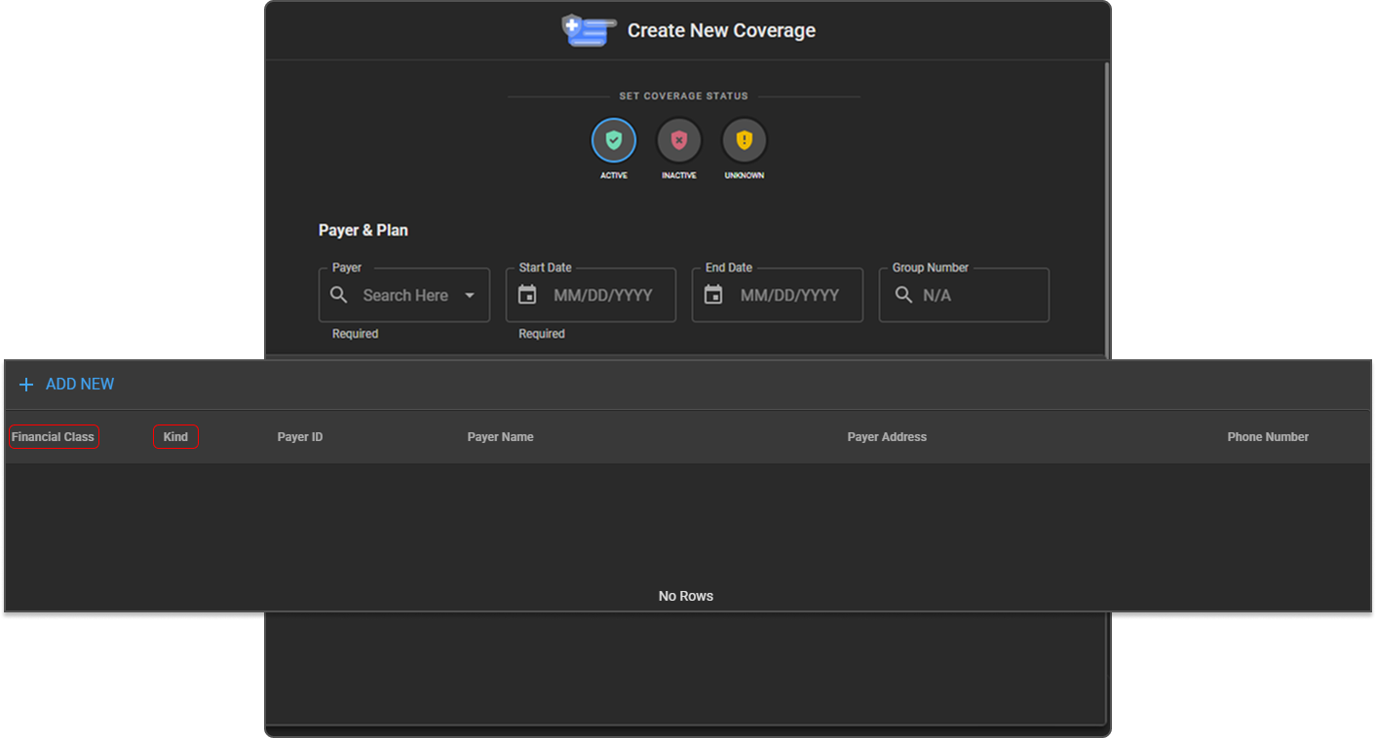Screen dimensions: 1376x738
Task: Click the Phone Number column header
Action: (1268, 437)
